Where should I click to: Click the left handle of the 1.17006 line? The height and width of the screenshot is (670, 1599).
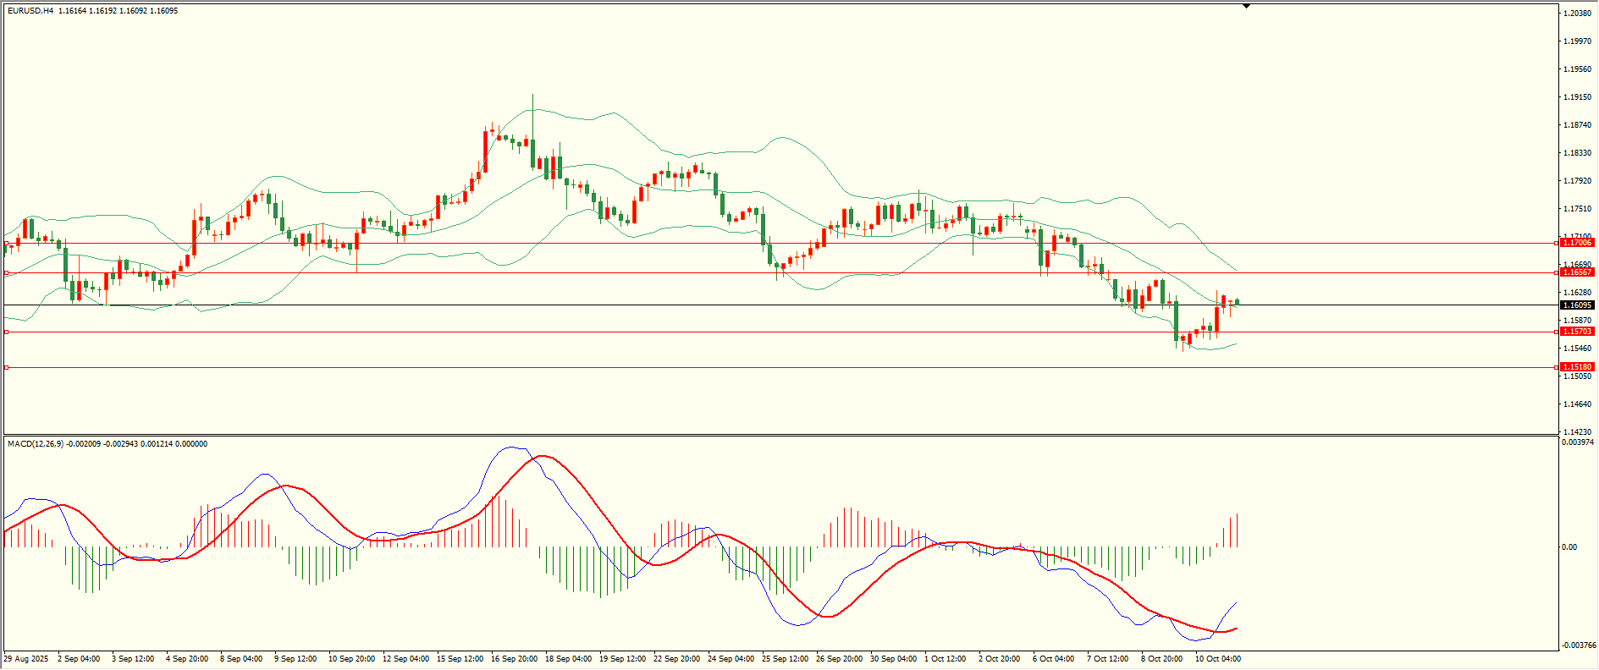[x=6, y=243]
